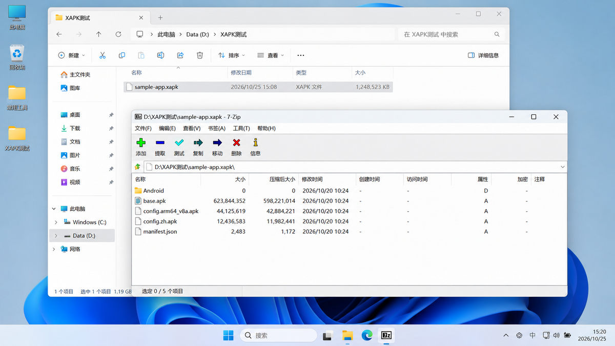Open Microsoft Edge from the taskbar

click(x=367, y=335)
